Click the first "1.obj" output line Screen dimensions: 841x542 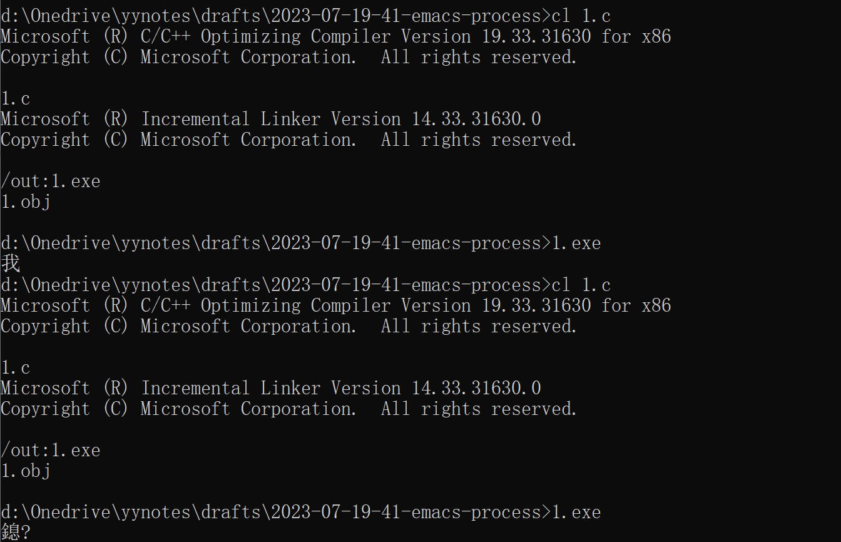pyautogui.click(x=25, y=202)
